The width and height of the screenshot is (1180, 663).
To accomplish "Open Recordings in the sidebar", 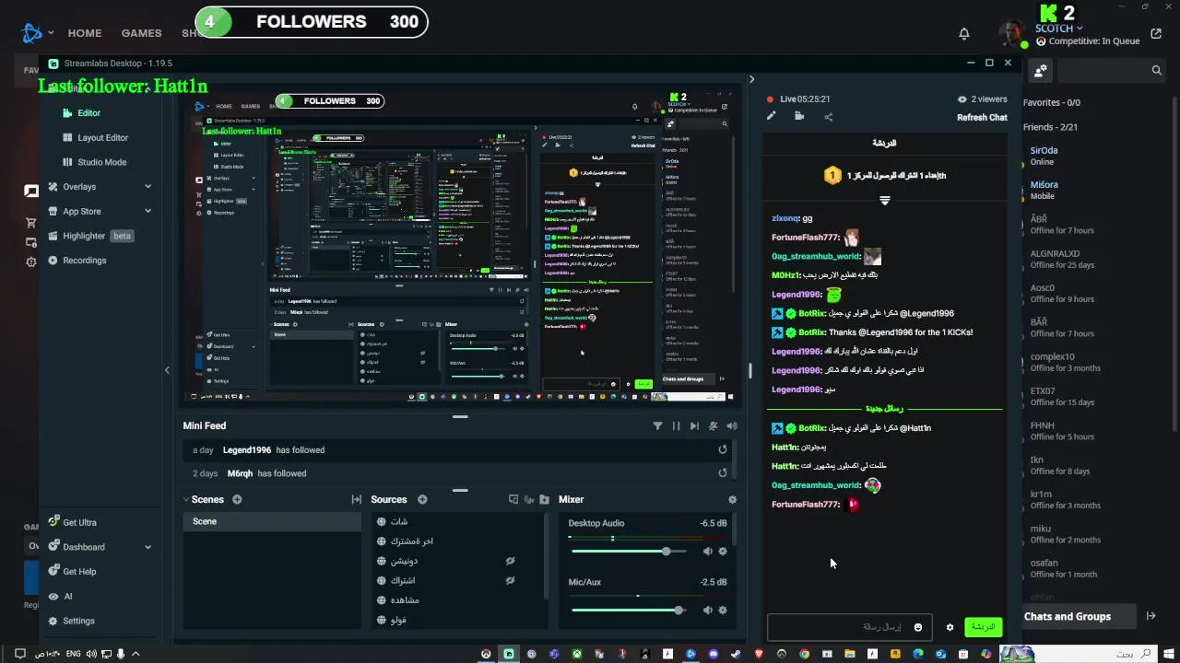I will click(85, 261).
